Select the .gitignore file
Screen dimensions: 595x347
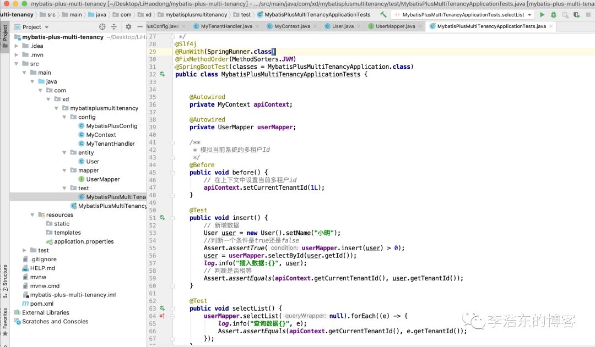(44, 259)
